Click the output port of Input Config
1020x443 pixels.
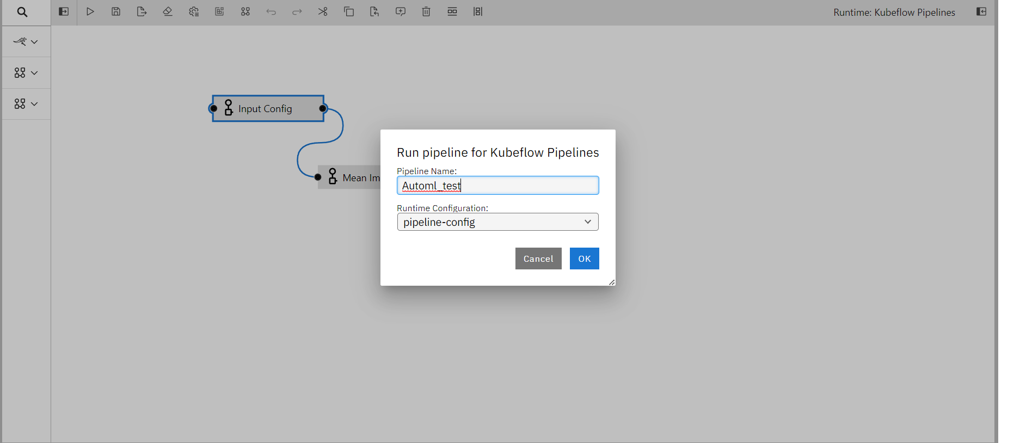tap(323, 108)
